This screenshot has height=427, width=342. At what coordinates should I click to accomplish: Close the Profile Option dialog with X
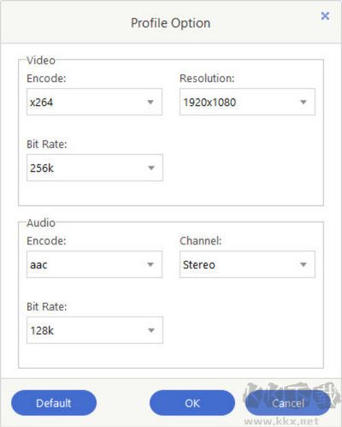coord(325,15)
